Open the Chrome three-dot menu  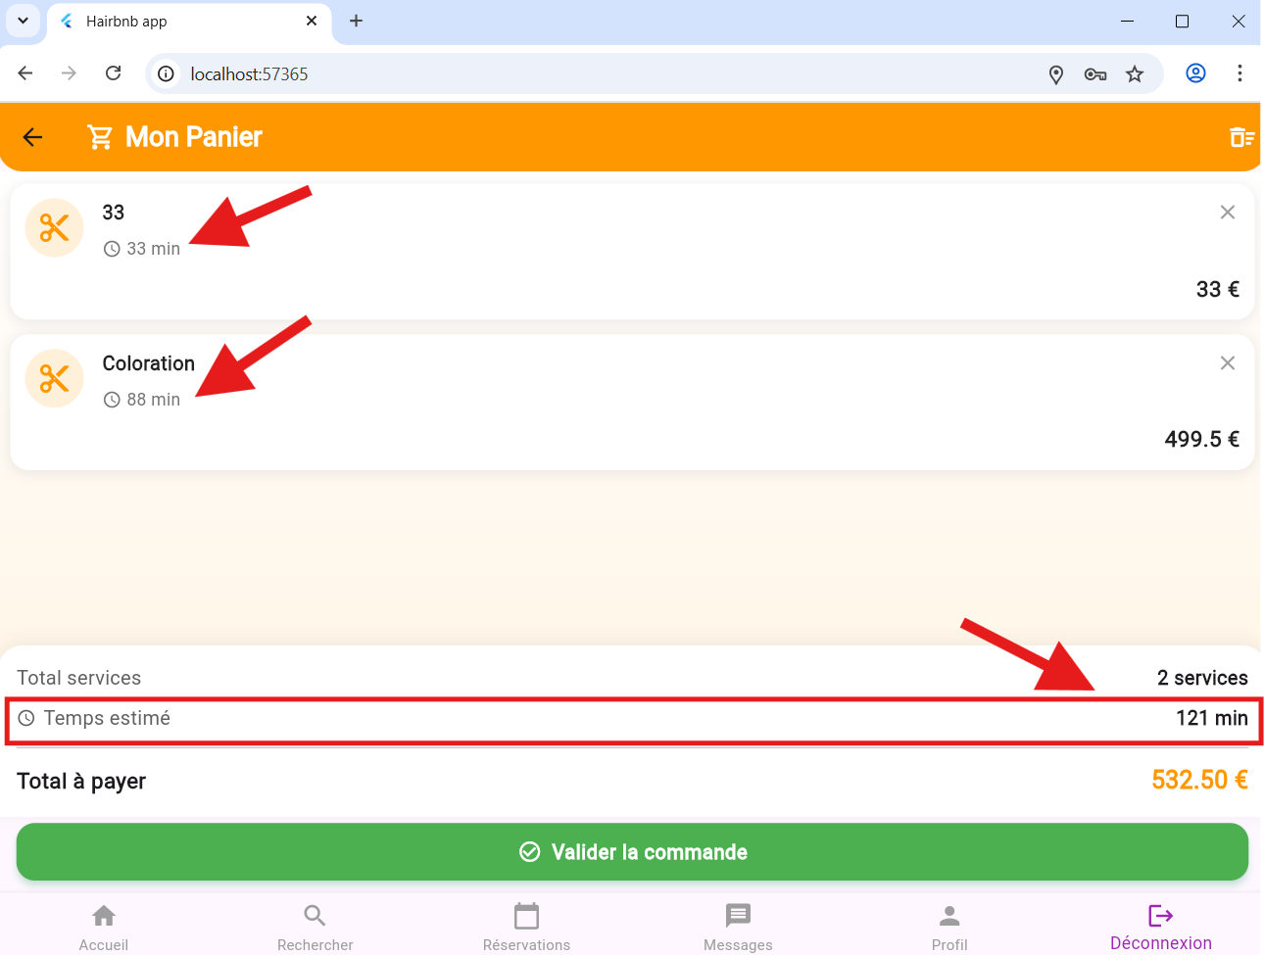click(1240, 73)
